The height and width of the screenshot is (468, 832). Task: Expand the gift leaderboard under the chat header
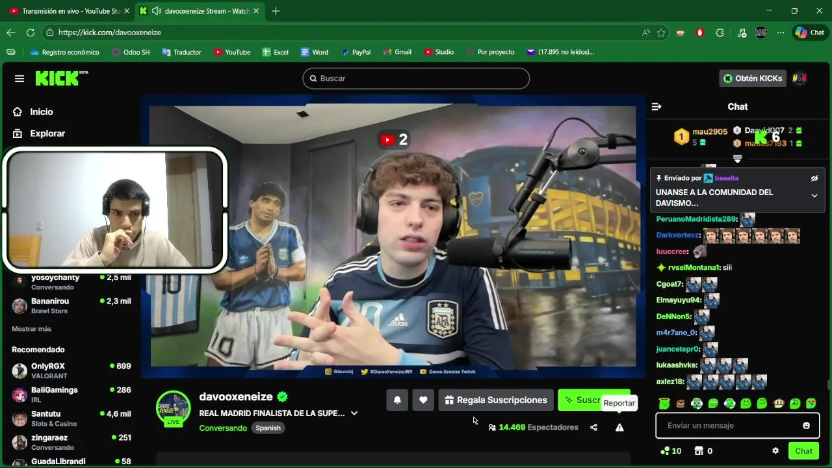click(x=738, y=159)
